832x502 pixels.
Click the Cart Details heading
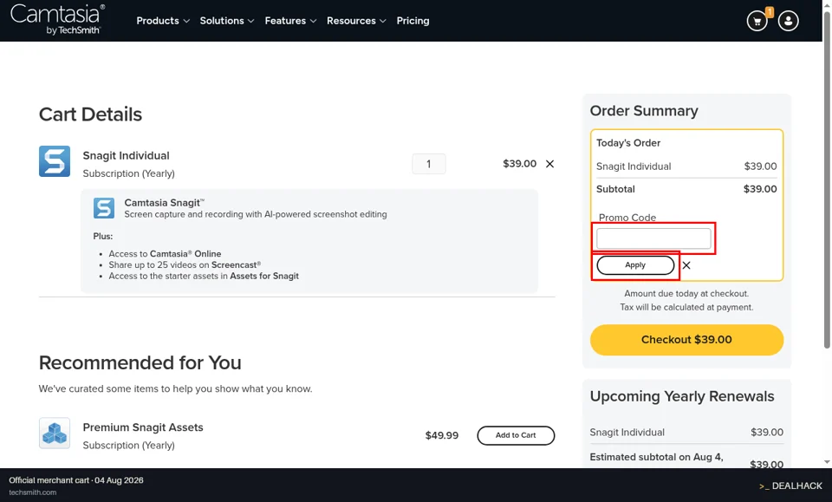[x=90, y=114]
